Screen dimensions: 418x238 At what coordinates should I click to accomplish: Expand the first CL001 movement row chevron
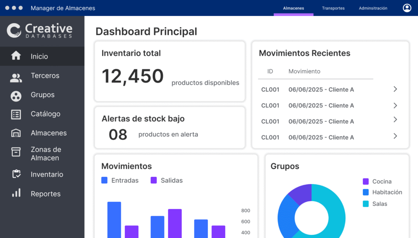click(x=395, y=89)
